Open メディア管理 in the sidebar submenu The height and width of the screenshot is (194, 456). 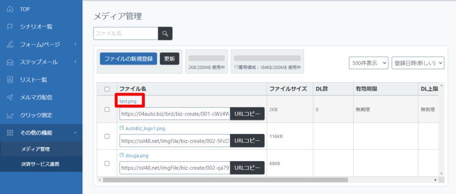pos(35,149)
